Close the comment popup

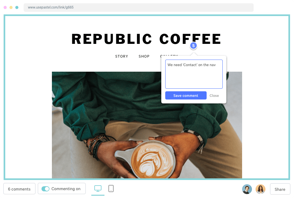click(x=214, y=96)
